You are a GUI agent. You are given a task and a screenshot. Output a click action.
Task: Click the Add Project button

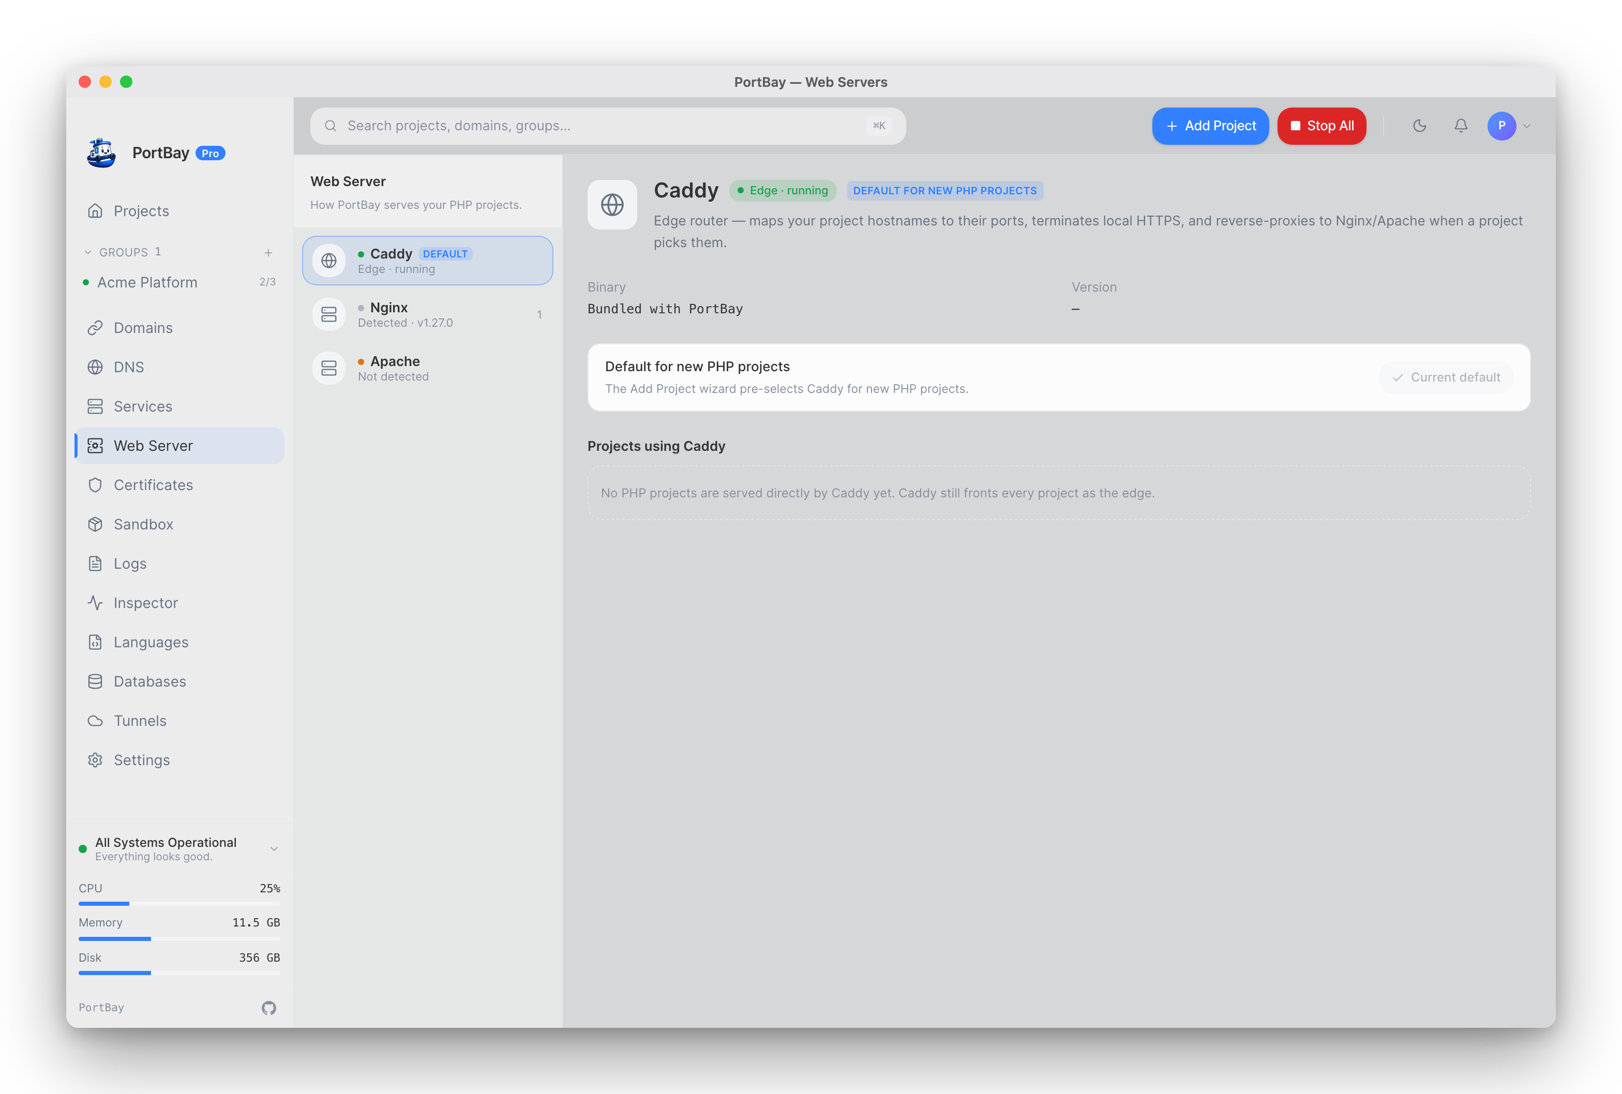click(1210, 126)
